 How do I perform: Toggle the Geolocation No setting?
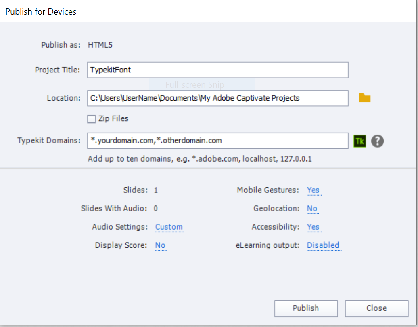(x=312, y=209)
